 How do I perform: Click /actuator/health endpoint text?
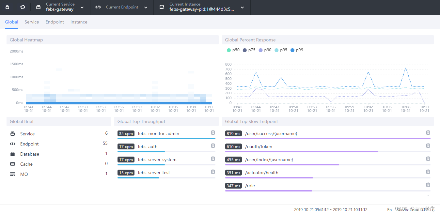(262, 173)
